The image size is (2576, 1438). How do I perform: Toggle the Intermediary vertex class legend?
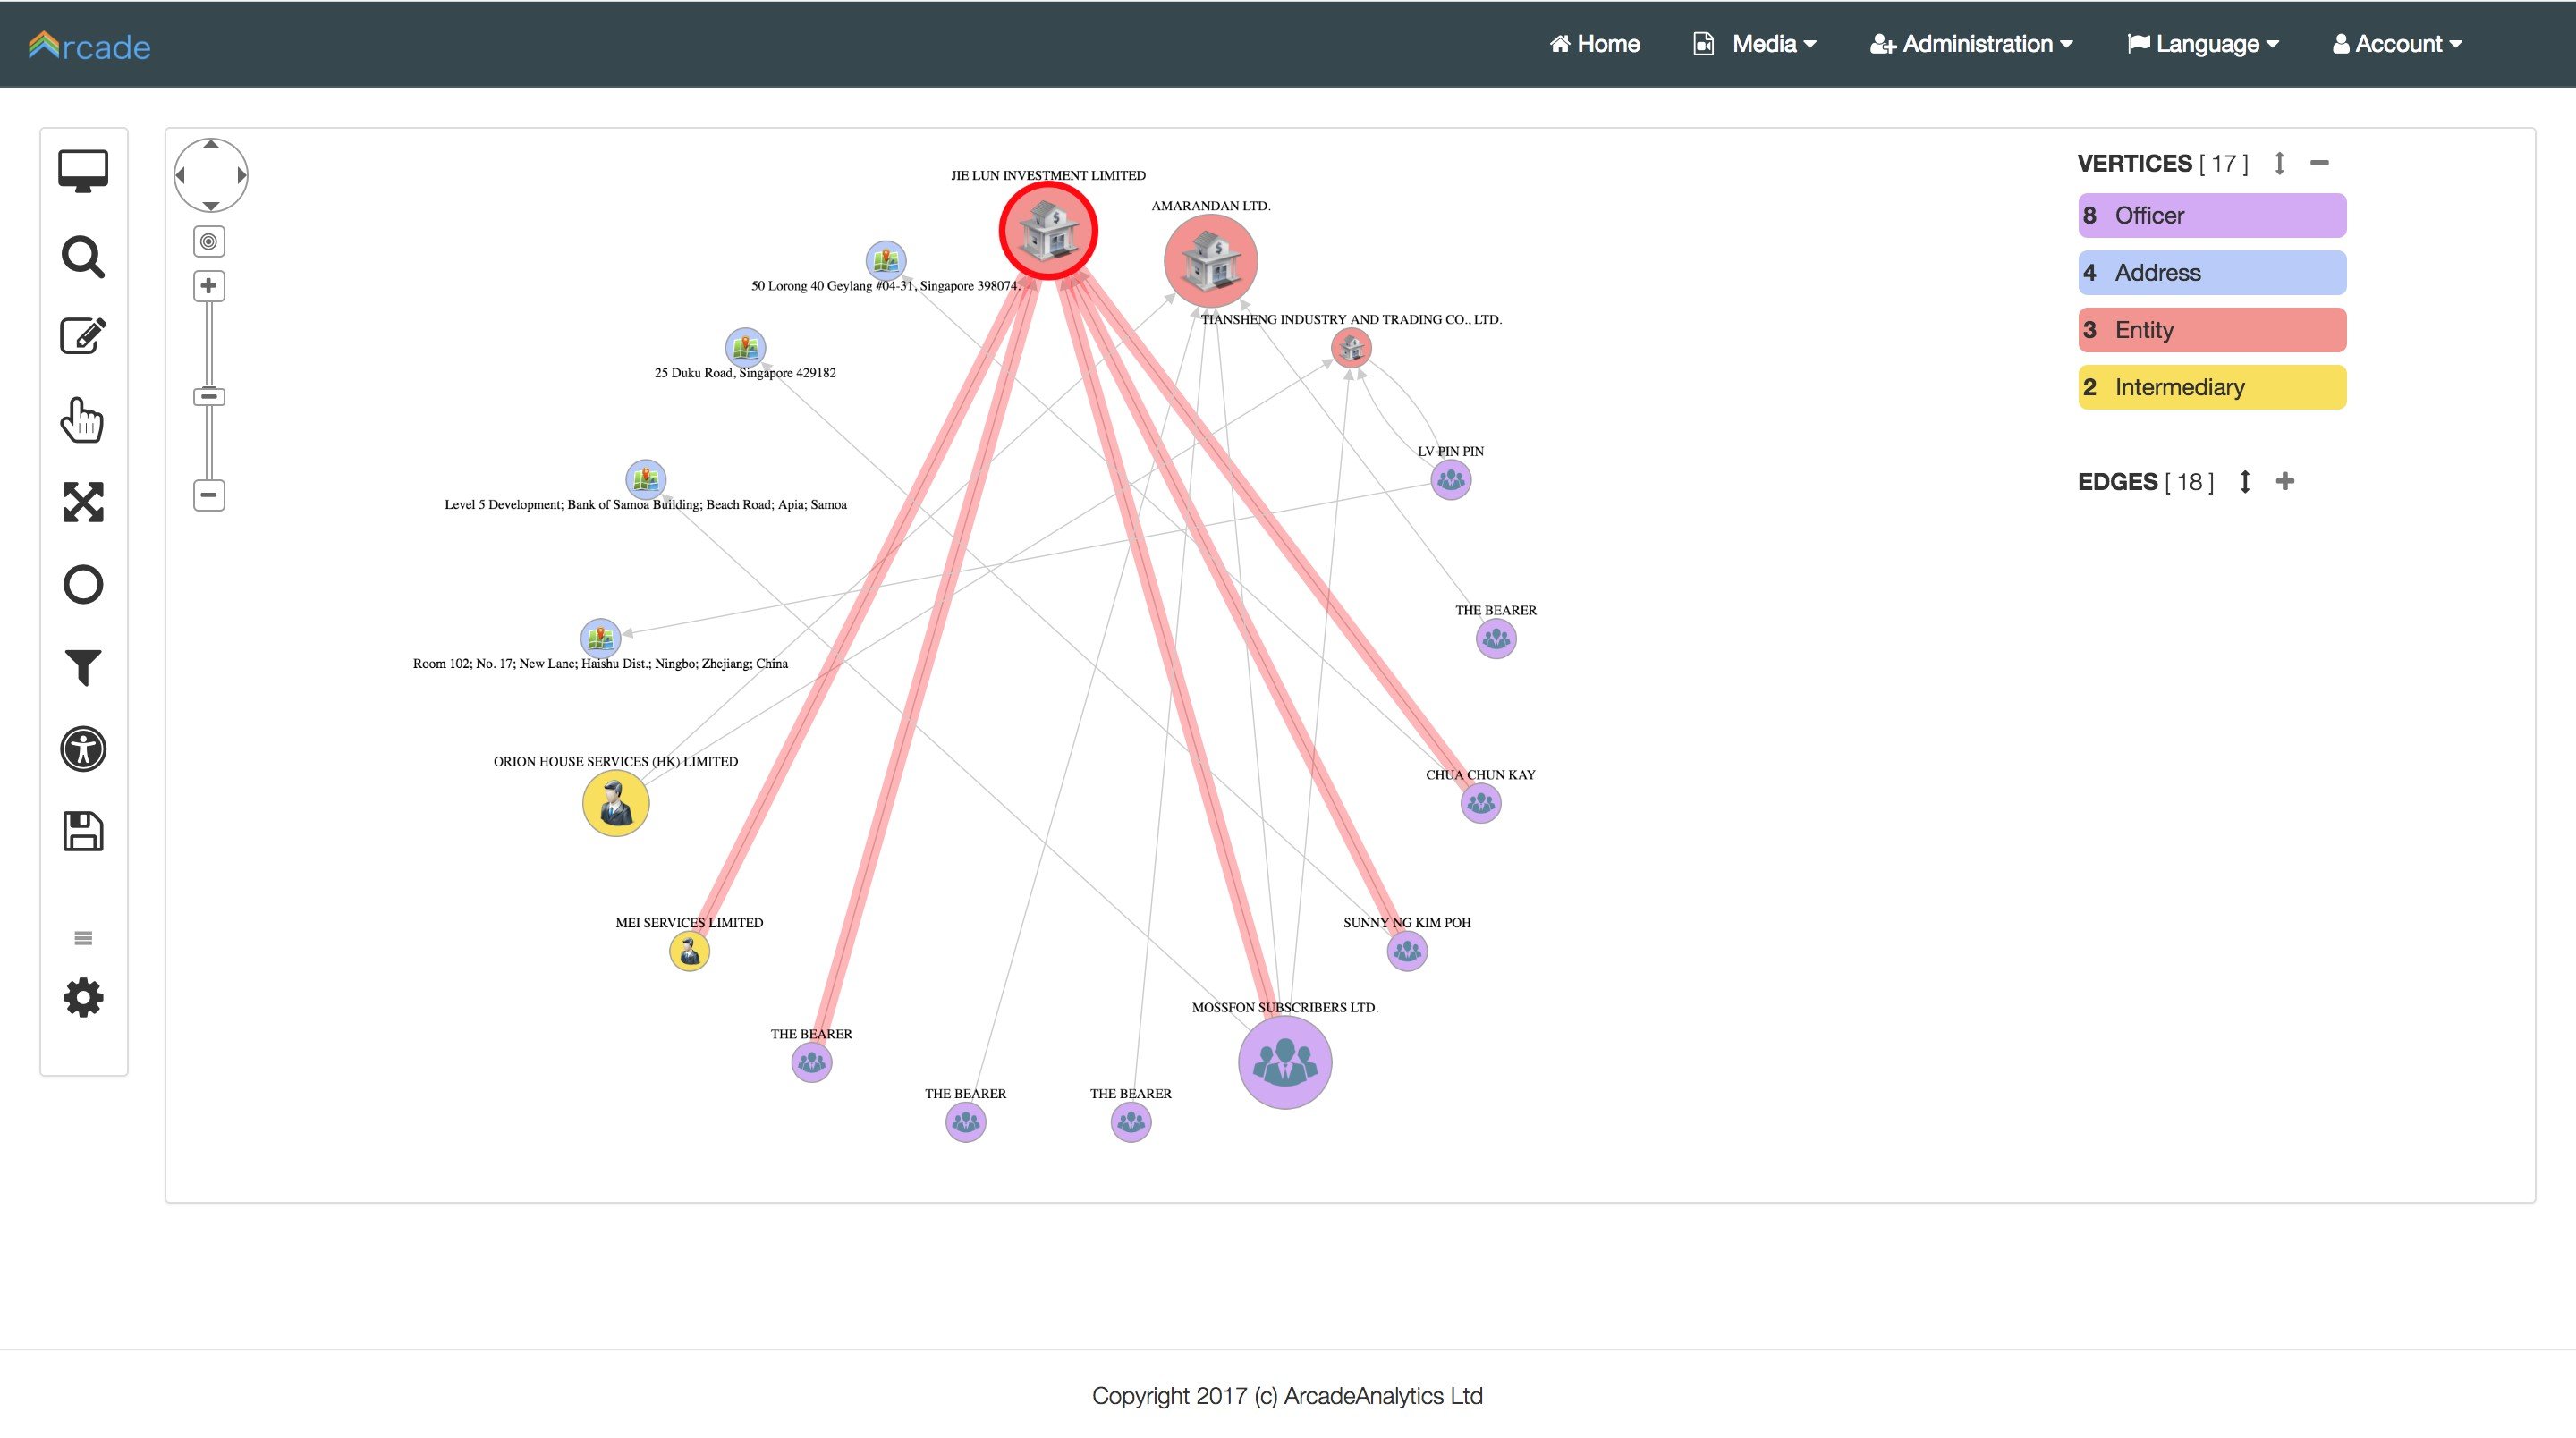(x=2212, y=387)
